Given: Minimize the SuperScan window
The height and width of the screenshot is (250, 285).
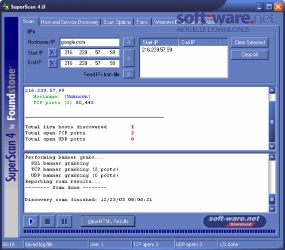Looking at the screenshot, I should pyautogui.click(x=260, y=6).
